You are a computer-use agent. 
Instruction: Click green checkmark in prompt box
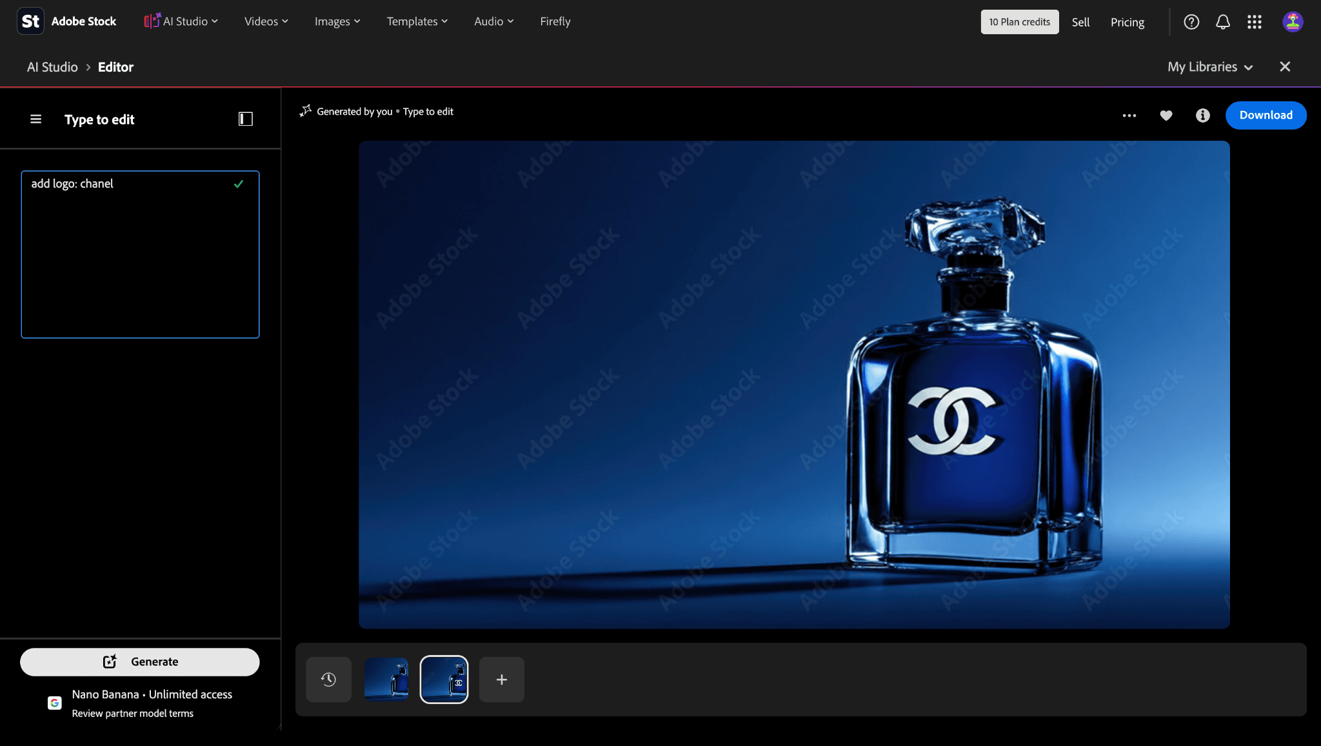click(239, 184)
